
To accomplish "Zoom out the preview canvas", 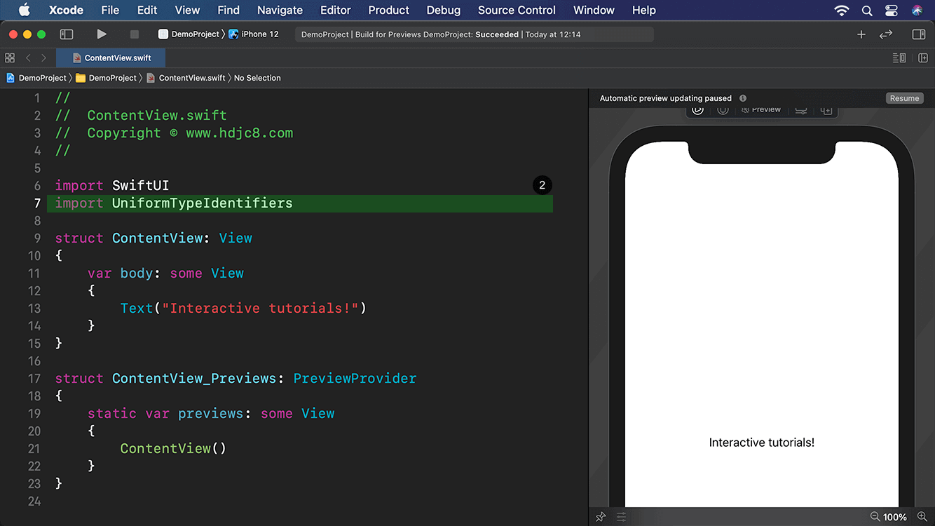I will pyautogui.click(x=875, y=516).
